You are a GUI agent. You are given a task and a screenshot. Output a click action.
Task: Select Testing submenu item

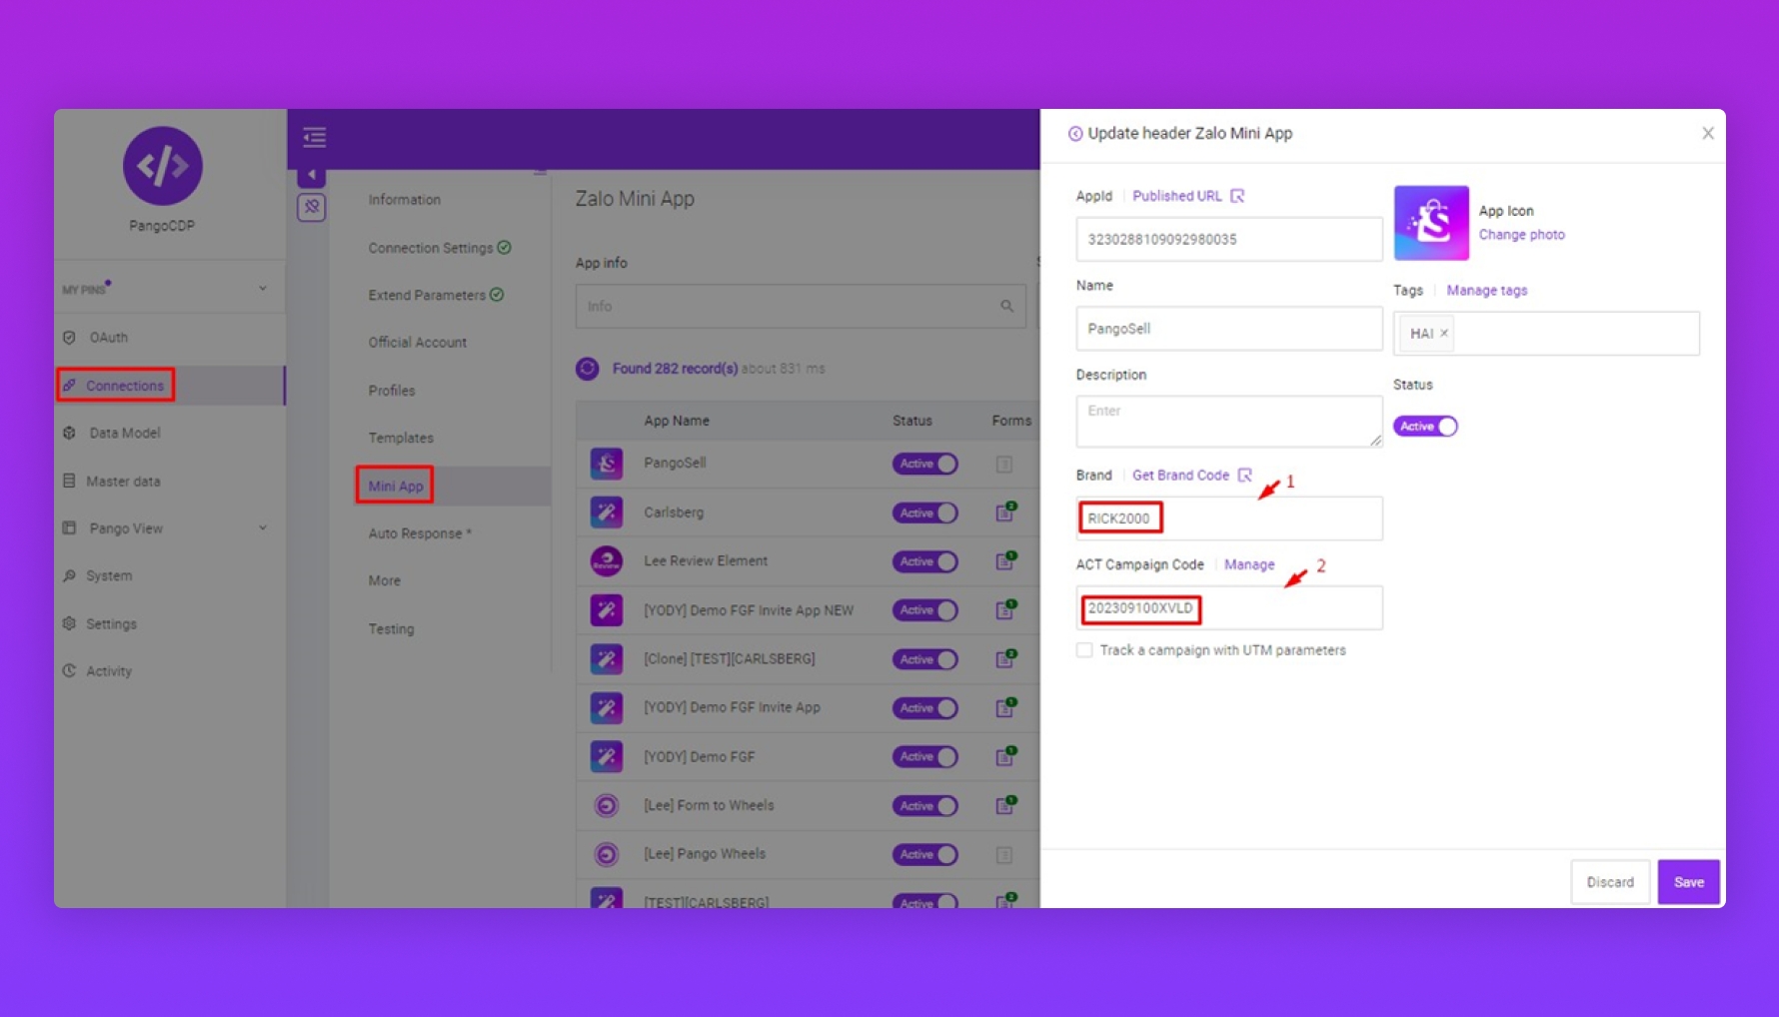point(391,629)
